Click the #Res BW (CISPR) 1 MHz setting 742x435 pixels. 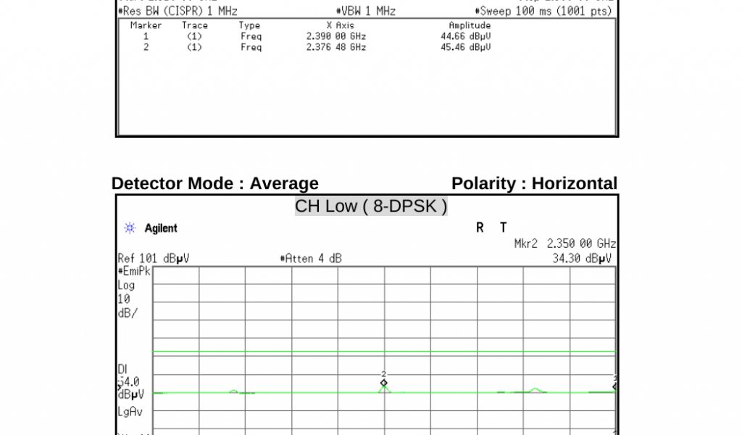tap(178, 12)
